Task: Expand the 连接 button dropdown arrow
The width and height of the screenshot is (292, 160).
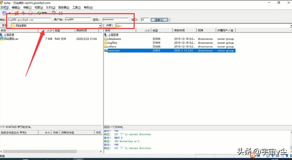Action: 169,20
